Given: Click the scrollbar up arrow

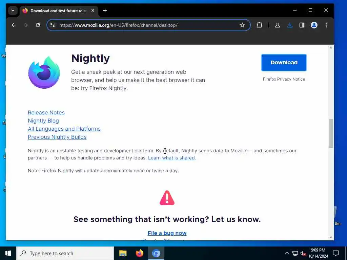Looking at the screenshot, I should pos(331,48).
